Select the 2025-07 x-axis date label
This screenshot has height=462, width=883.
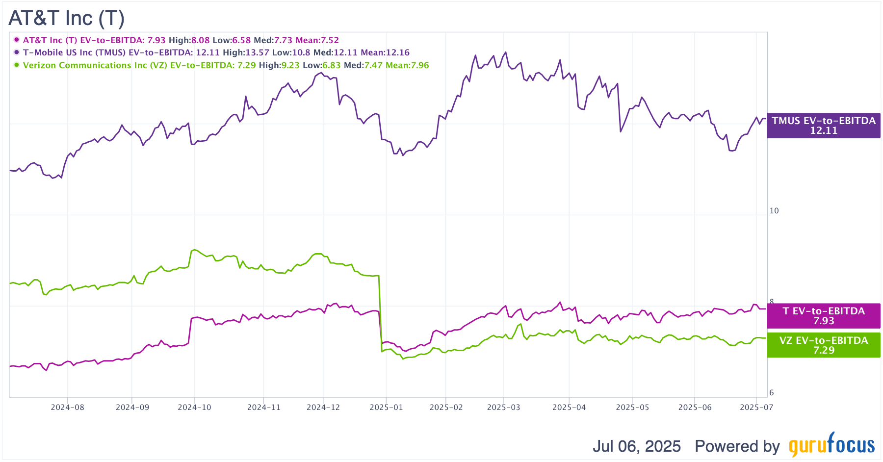pos(756,407)
